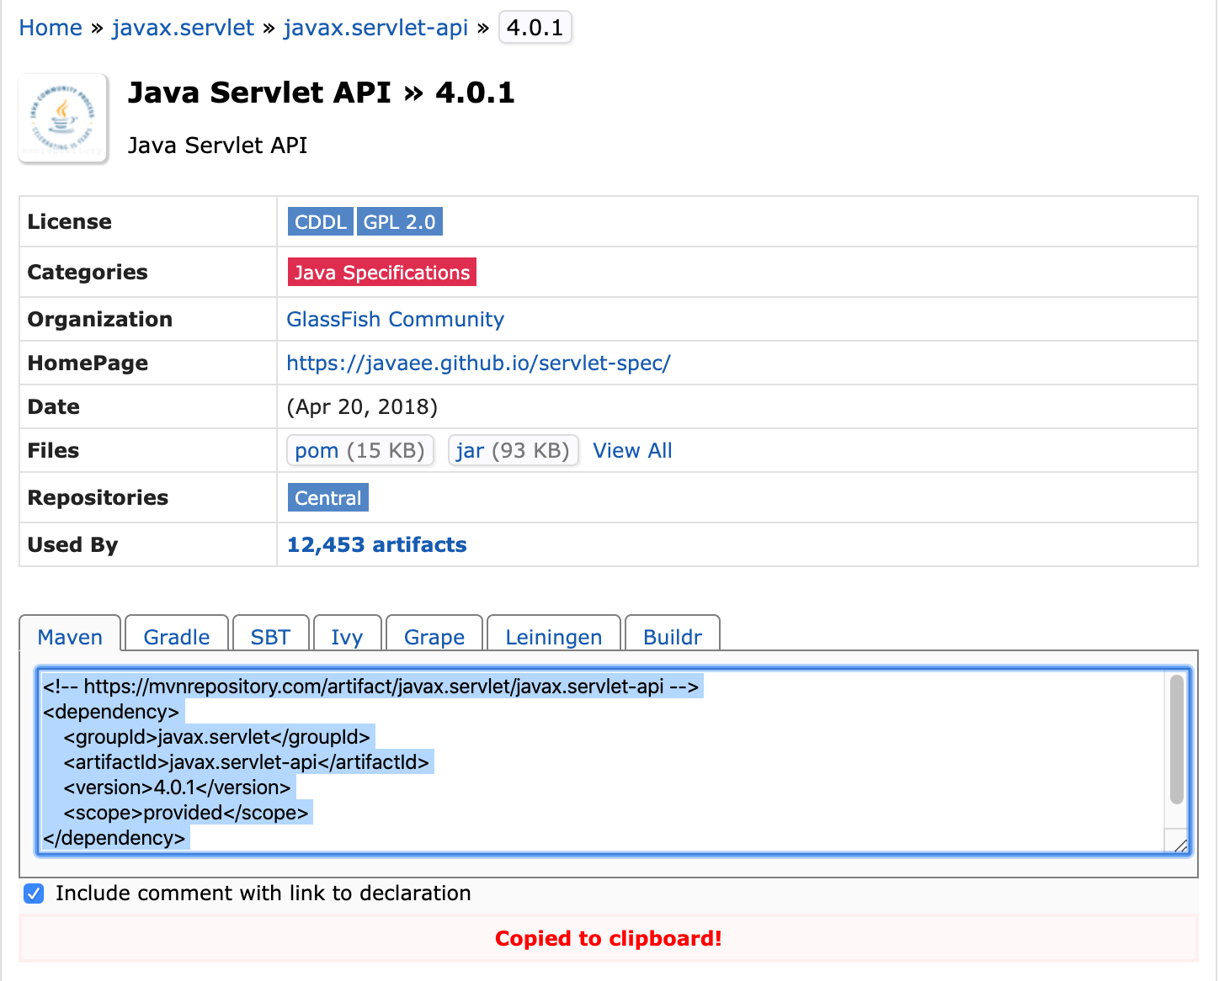Click the Java Servlet API » 4.0.1 heading

[321, 93]
